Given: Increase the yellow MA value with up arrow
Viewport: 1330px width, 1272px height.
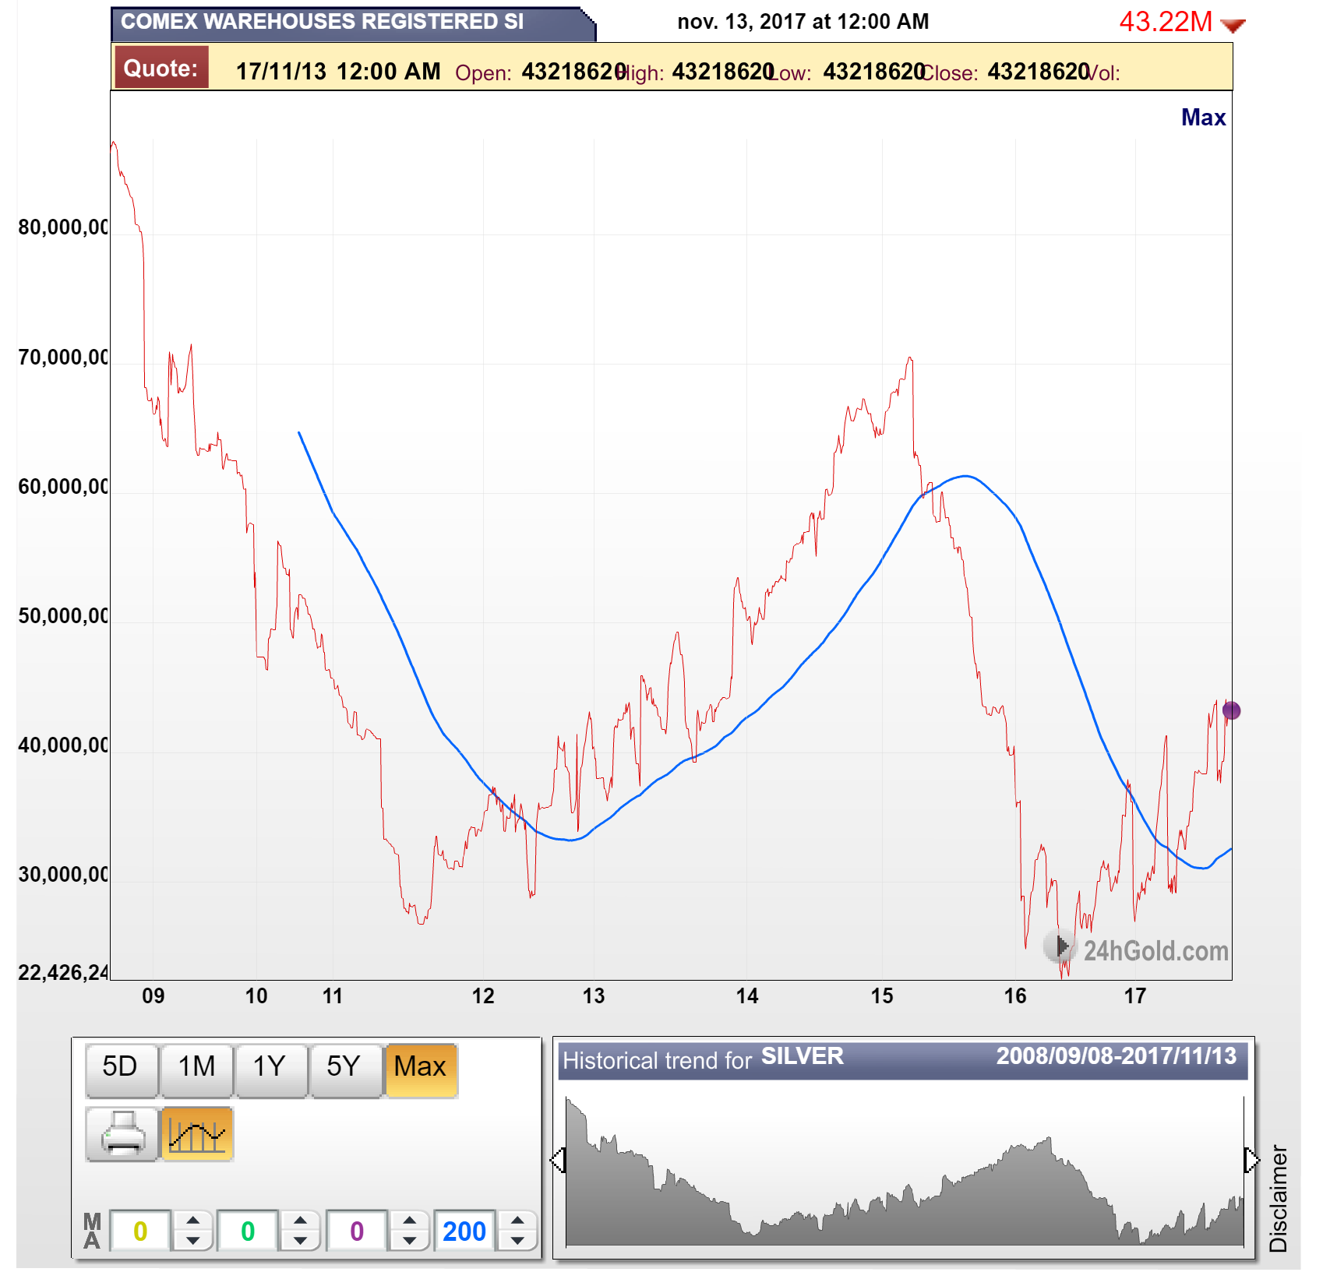Looking at the screenshot, I should coord(192,1221).
